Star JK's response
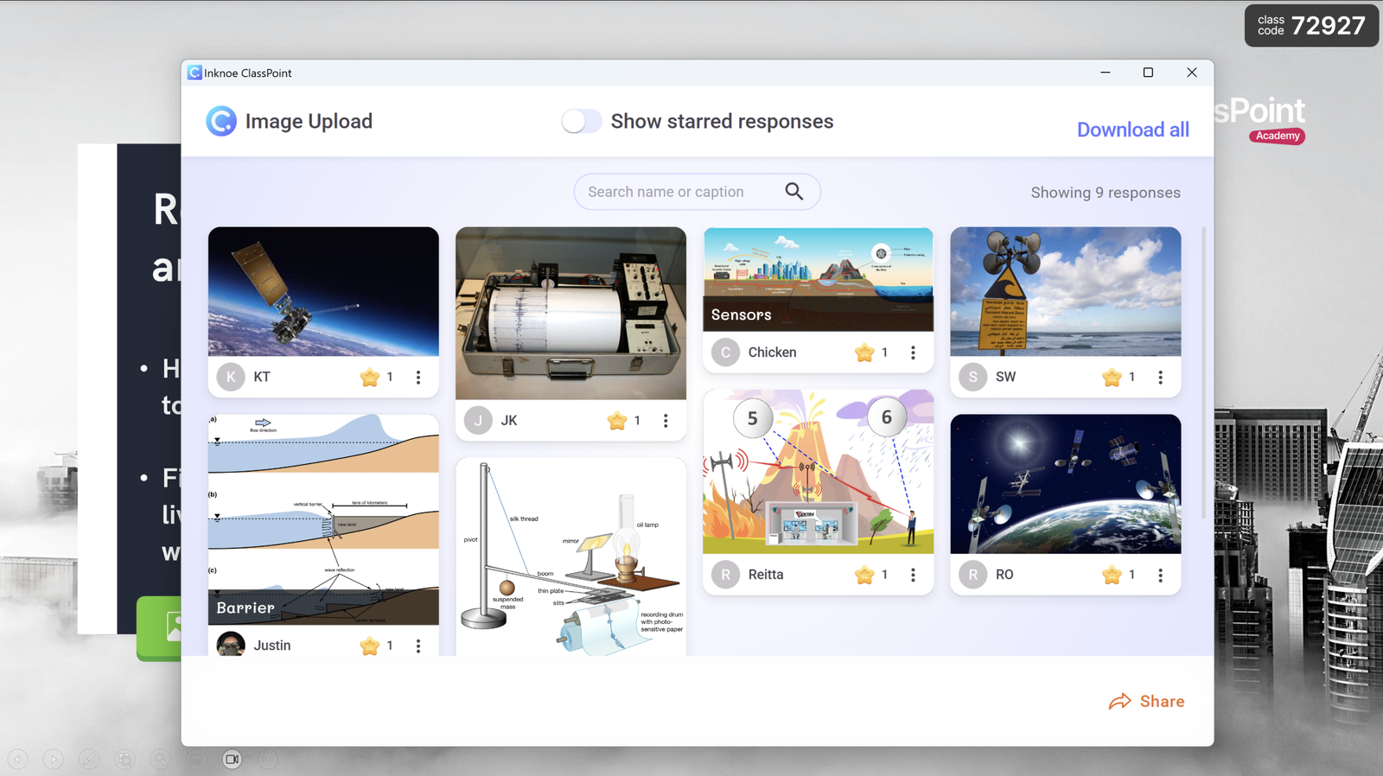Image resolution: width=1383 pixels, height=776 pixels. [x=617, y=421]
